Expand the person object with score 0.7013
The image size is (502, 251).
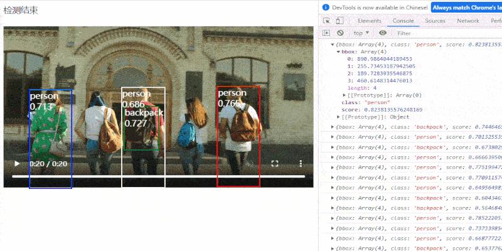[x=333, y=137]
